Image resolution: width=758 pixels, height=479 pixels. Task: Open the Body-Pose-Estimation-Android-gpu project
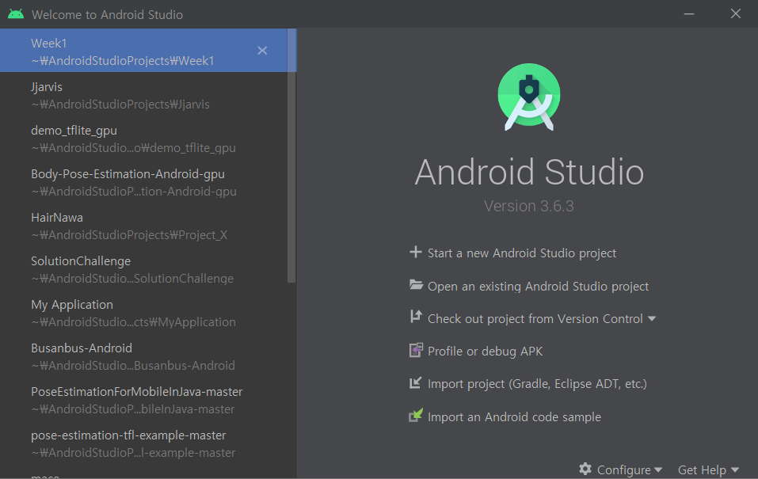143,182
